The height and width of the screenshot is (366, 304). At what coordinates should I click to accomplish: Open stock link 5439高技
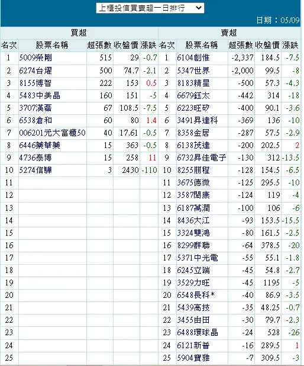point(193,307)
